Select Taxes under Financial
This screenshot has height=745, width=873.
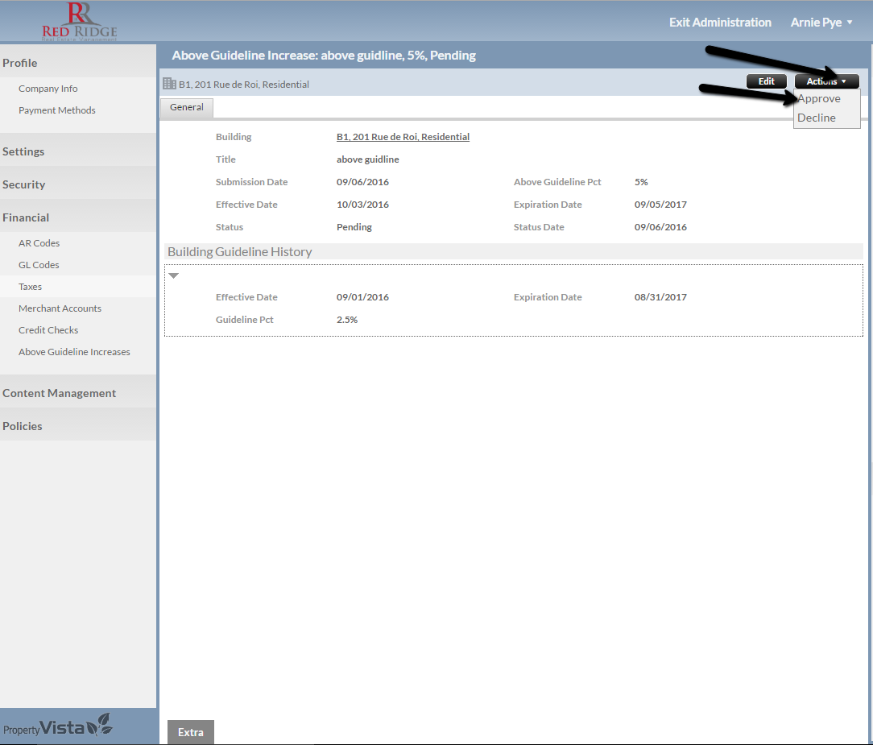click(x=31, y=287)
